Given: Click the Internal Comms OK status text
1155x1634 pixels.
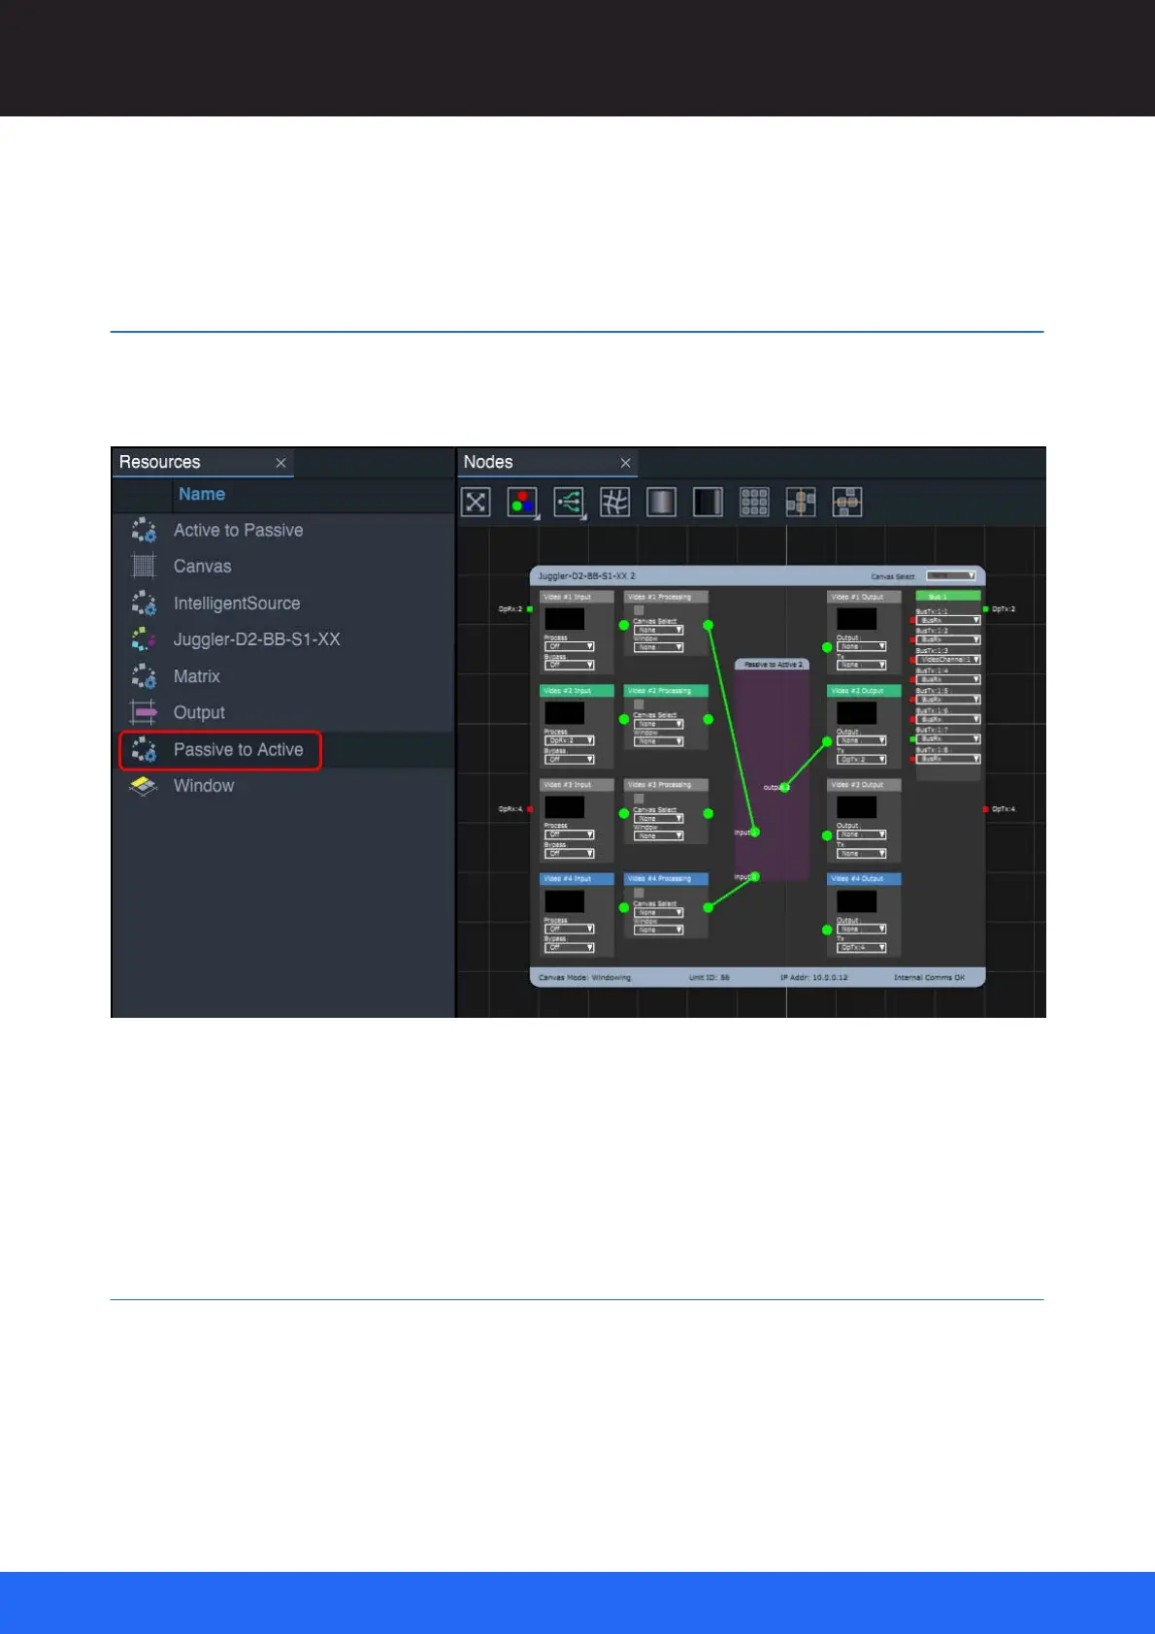Looking at the screenshot, I should pyautogui.click(x=929, y=978).
